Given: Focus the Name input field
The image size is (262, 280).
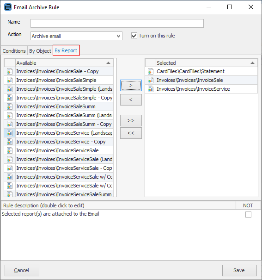Looking at the screenshot, I should point(117,24).
